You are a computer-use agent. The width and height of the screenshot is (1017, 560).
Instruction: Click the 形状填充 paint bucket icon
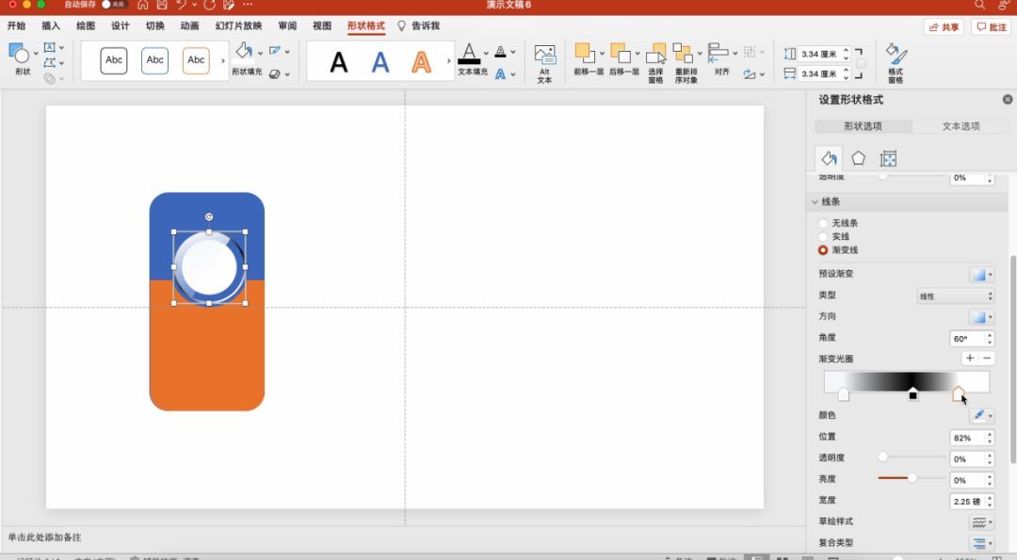point(244,51)
